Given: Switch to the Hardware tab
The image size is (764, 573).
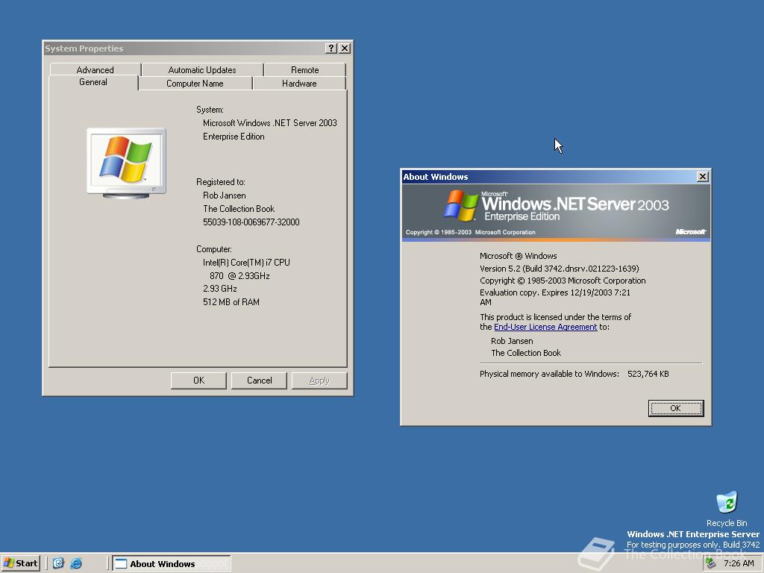Looking at the screenshot, I should pos(299,84).
